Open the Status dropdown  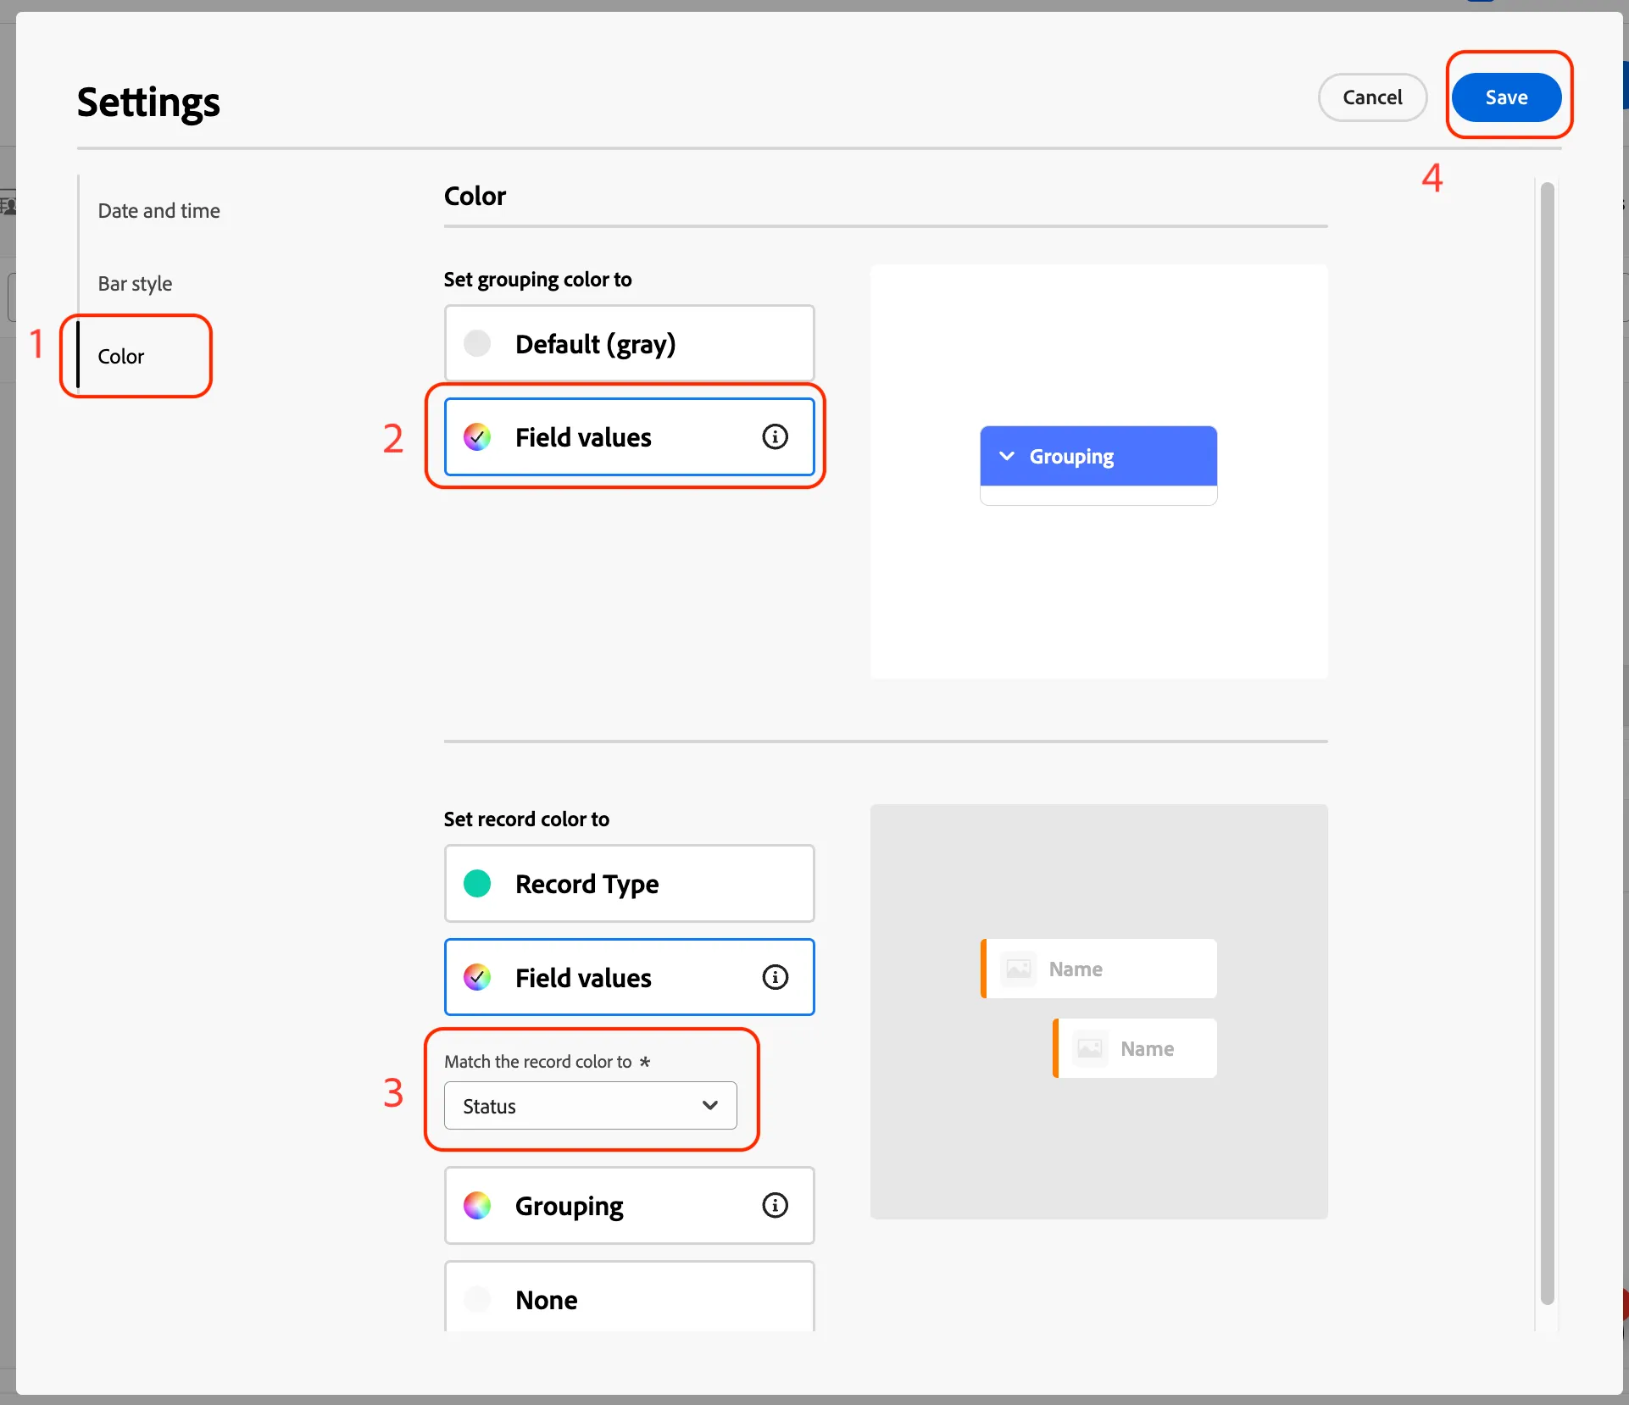[x=591, y=1106]
